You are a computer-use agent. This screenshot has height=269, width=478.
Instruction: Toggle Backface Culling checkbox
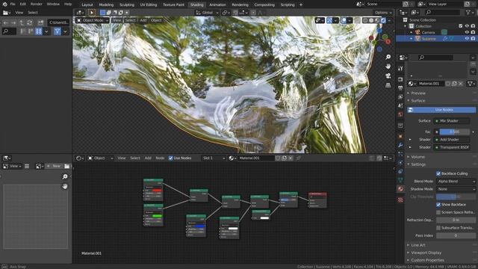pos(438,173)
